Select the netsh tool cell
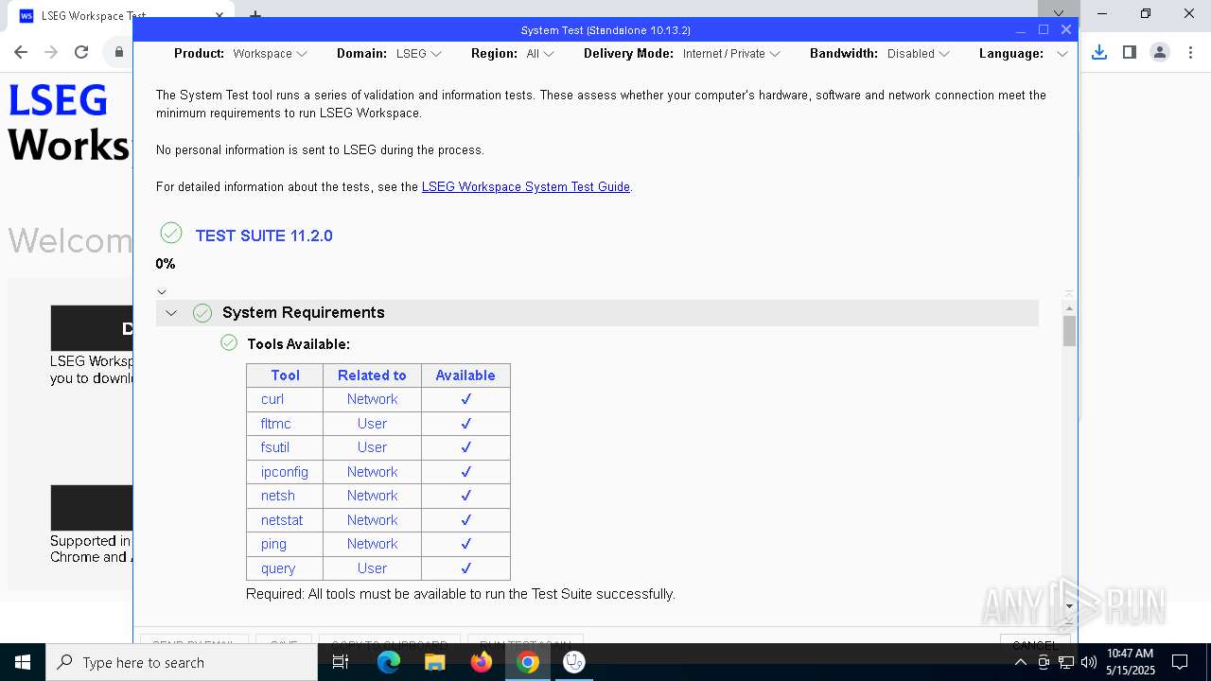The image size is (1211, 681). coord(285,496)
